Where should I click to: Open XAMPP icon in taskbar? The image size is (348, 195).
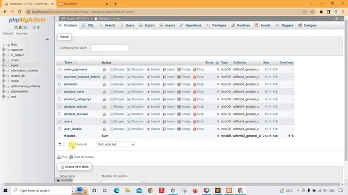(x=229, y=190)
